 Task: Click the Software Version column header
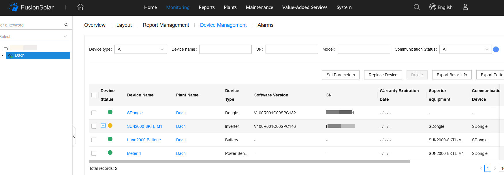coord(271,95)
